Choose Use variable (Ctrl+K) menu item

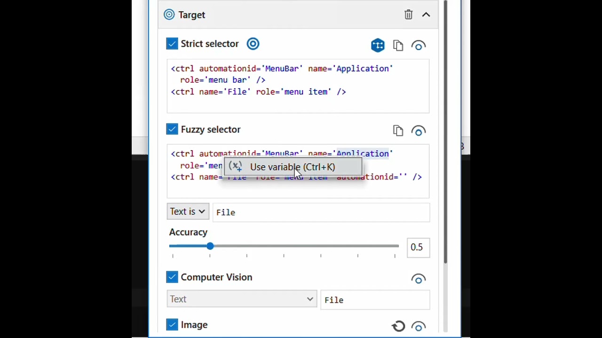coord(292,167)
